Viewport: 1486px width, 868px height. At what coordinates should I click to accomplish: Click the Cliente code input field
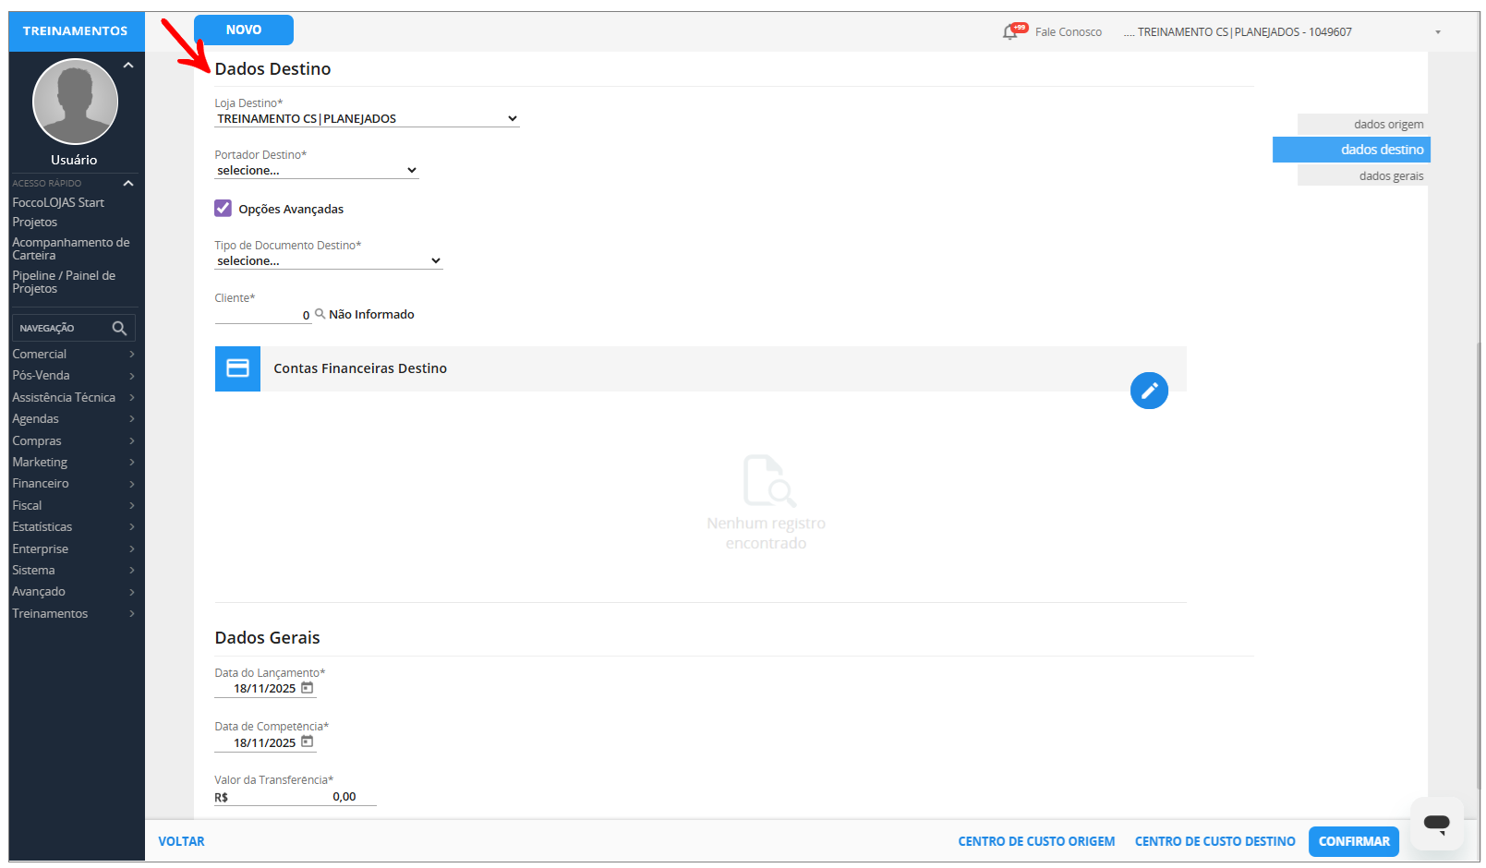click(263, 315)
